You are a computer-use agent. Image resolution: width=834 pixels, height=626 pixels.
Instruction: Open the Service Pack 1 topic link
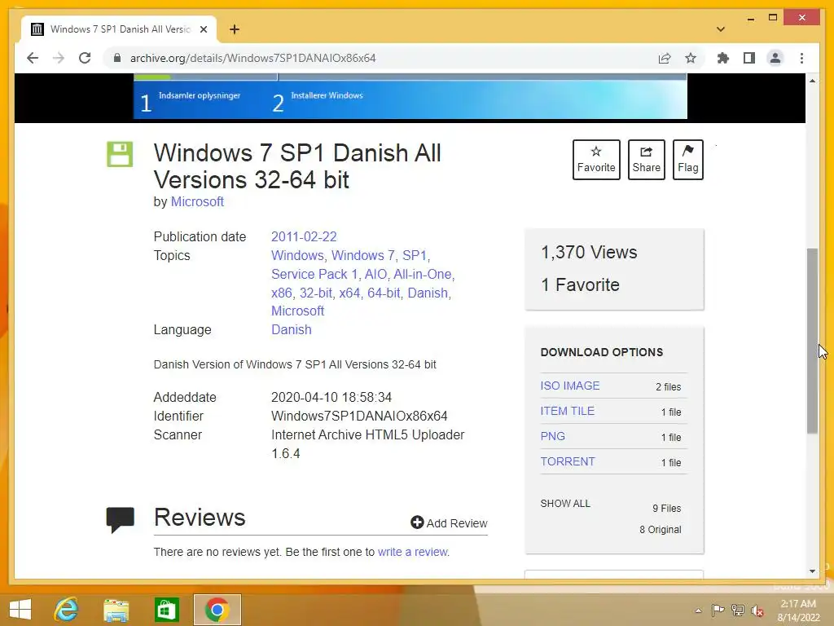coord(314,274)
